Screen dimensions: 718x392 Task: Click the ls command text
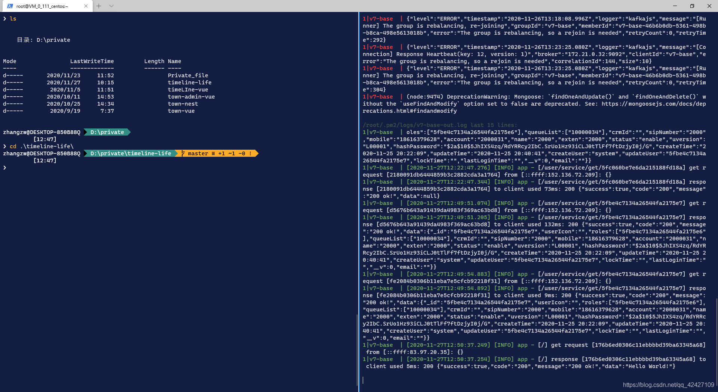tap(13, 19)
